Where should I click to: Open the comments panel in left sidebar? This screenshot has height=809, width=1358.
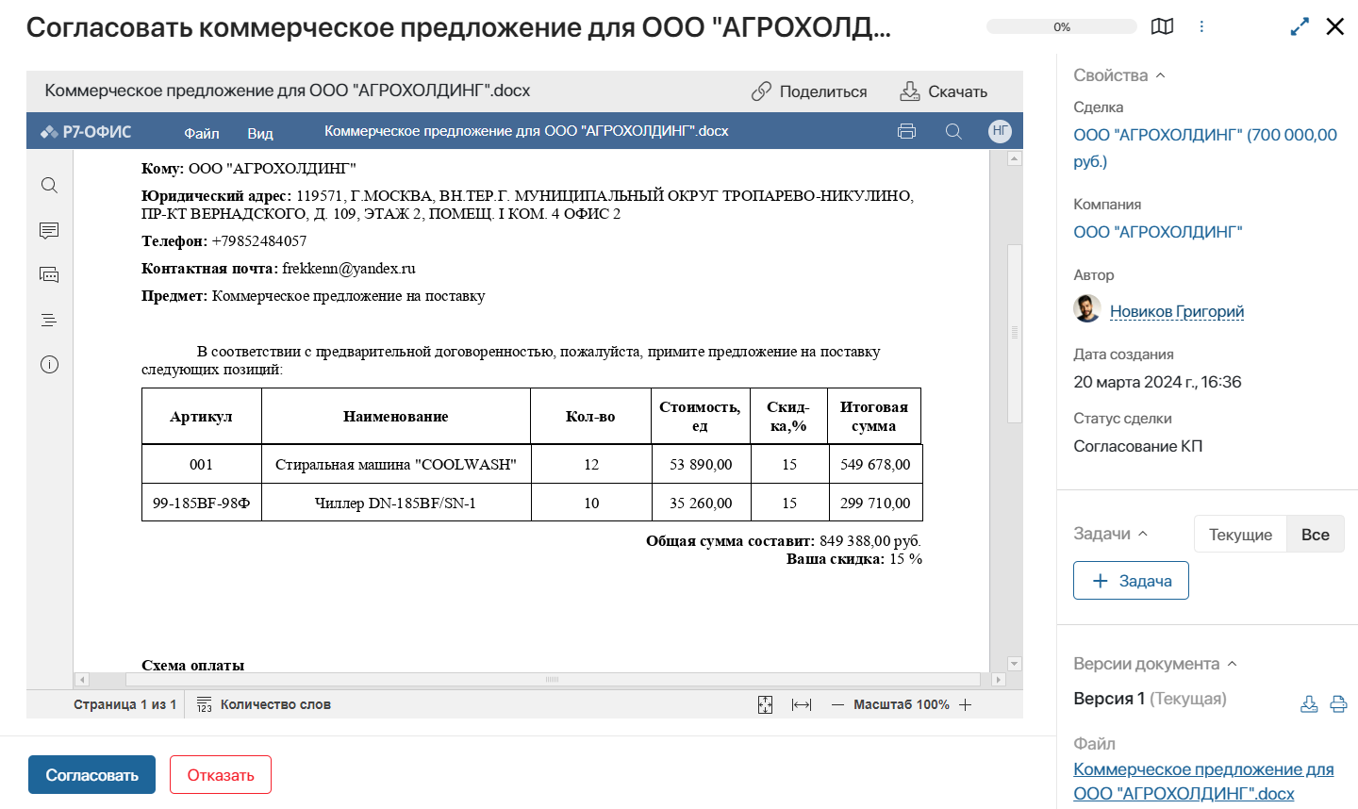point(49,230)
